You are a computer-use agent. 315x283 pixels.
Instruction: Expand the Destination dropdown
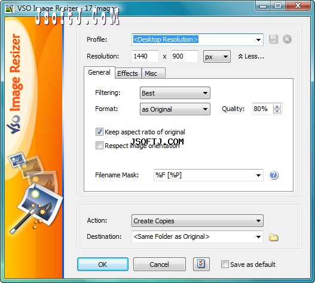[258, 236]
